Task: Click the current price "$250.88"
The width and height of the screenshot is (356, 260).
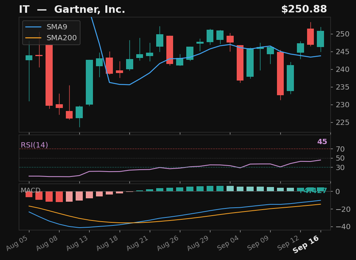Action: click(x=304, y=9)
